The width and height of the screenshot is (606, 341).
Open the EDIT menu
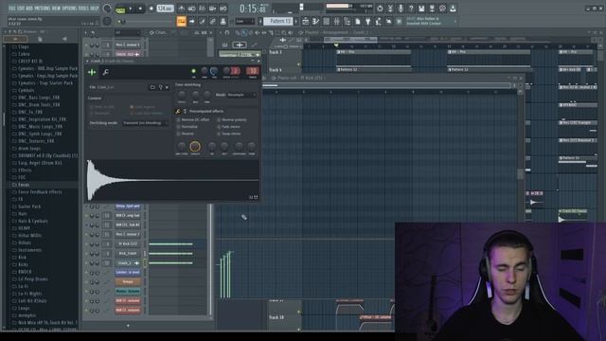(x=21, y=9)
